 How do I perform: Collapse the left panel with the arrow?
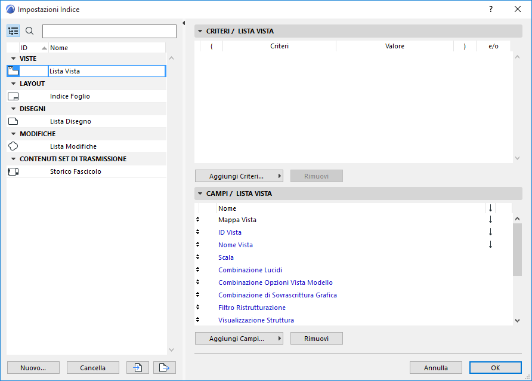point(184,23)
